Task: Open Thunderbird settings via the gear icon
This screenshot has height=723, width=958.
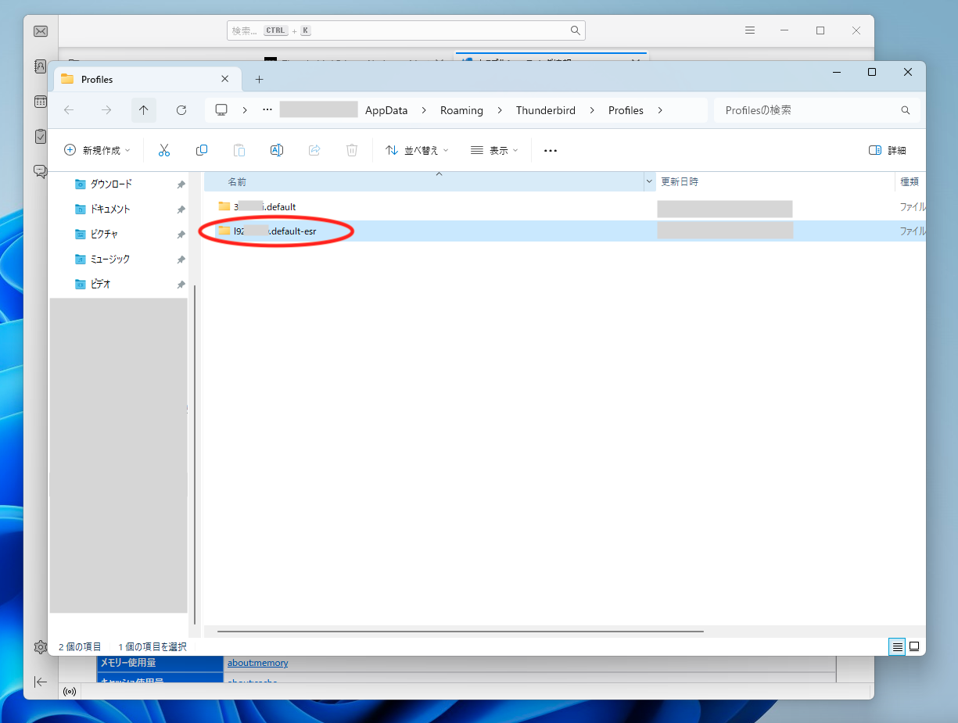Action: coord(40,647)
